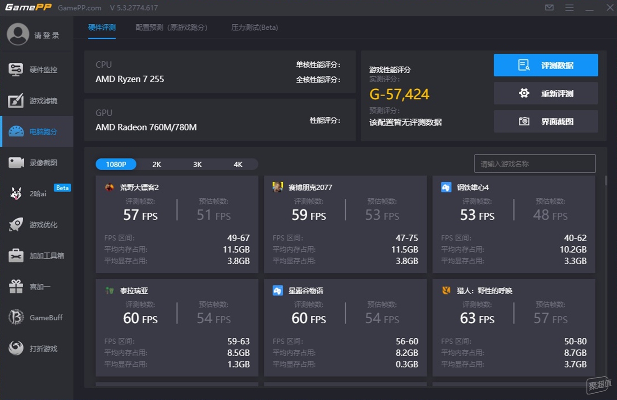The image size is (617, 400).
Task: Click the 该配置暂无评测数据 text
Action: click(x=405, y=122)
